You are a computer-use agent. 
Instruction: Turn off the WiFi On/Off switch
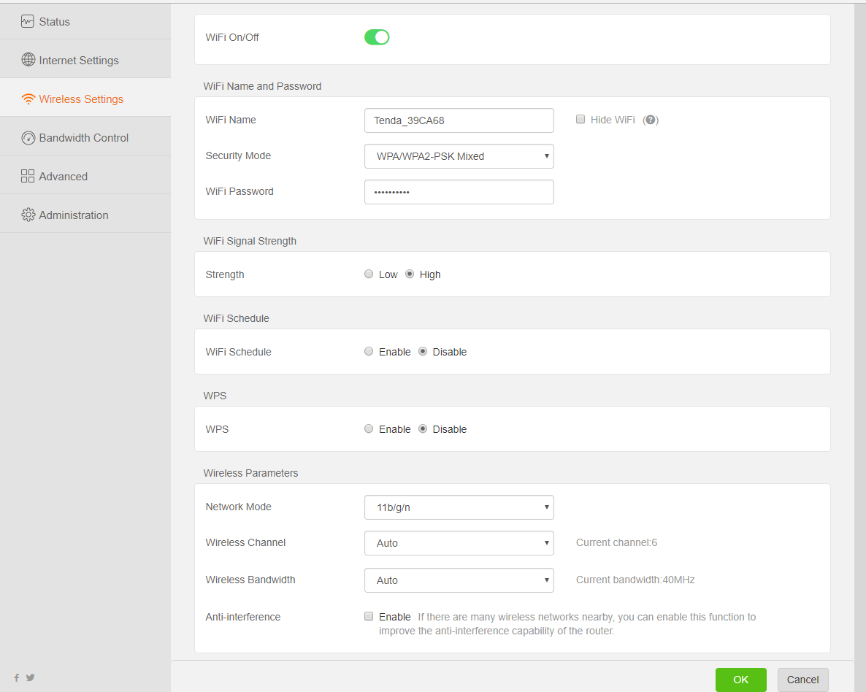(377, 37)
